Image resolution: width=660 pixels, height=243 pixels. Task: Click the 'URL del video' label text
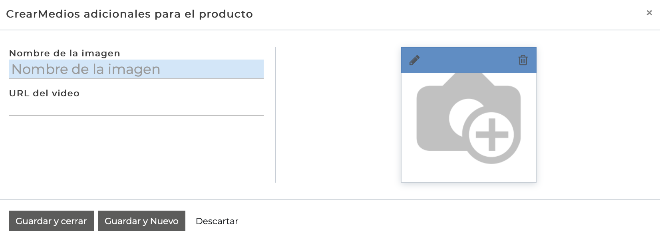pos(44,93)
